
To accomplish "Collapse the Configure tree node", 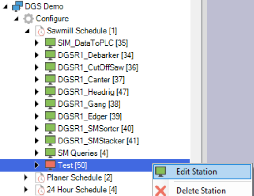I will coord(16,19).
